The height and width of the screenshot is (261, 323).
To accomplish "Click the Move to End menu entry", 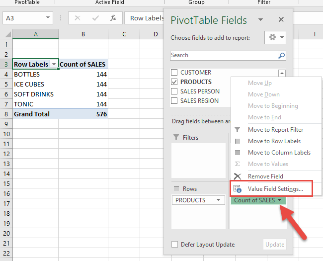I will tap(276, 117).
